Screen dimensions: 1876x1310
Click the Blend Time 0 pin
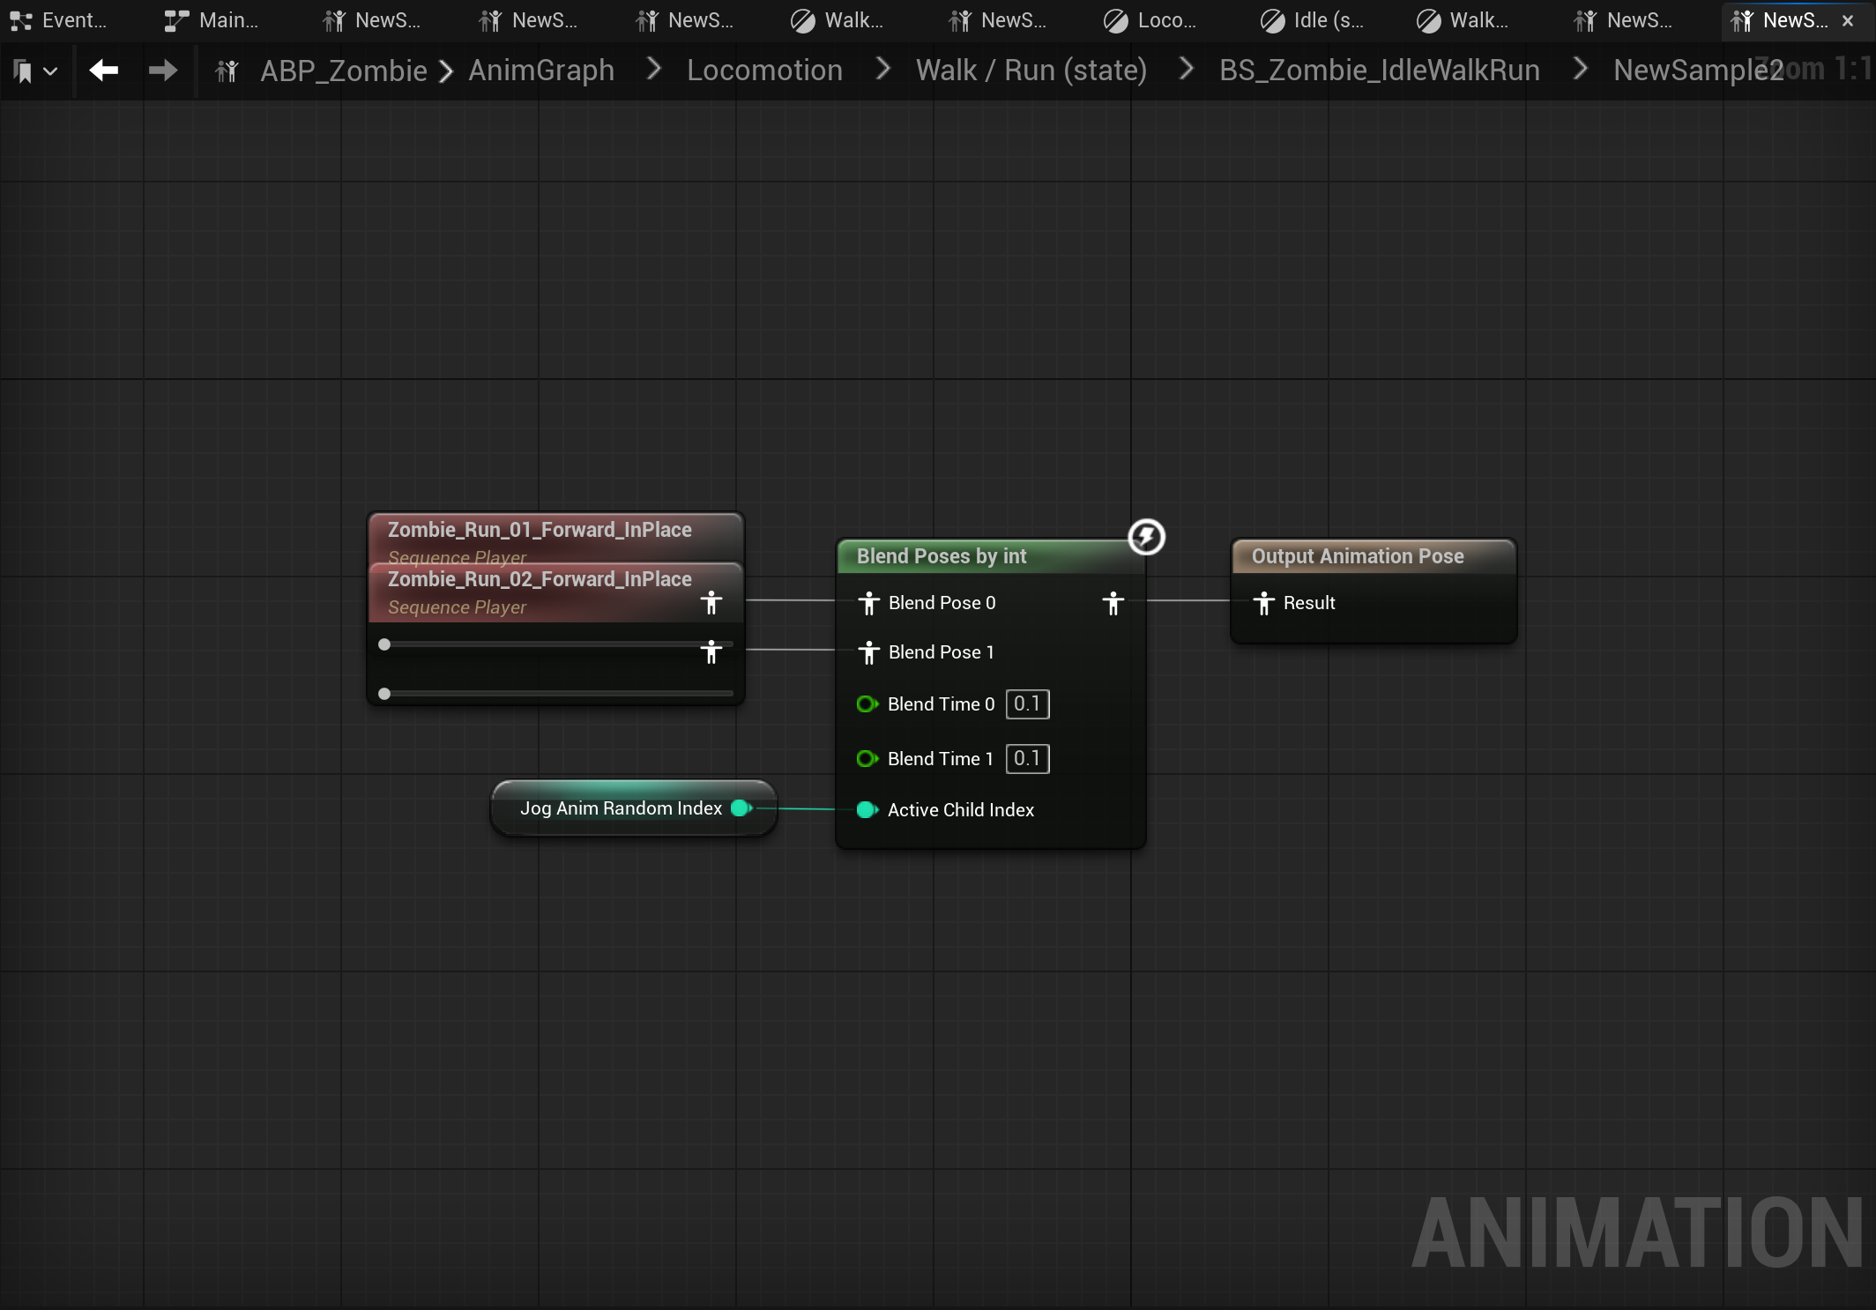867,704
